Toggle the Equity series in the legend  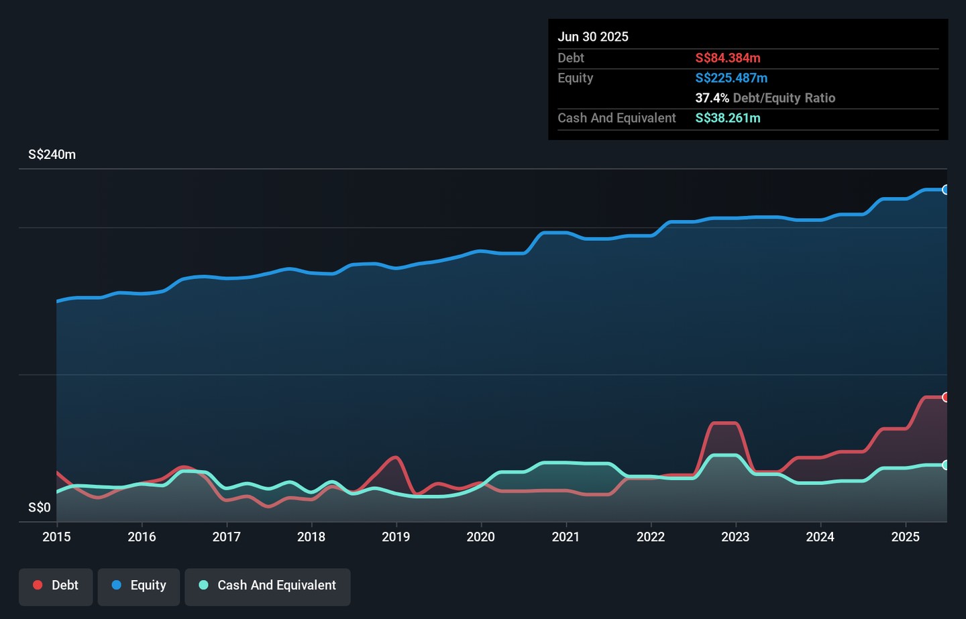[x=139, y=585]
